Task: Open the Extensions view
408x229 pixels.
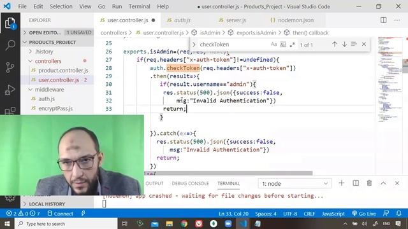Action: click(10, 111)
